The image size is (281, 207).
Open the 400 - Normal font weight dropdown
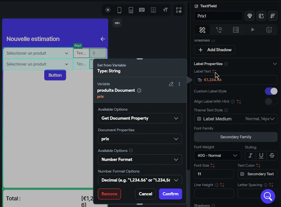coord(217,156)
